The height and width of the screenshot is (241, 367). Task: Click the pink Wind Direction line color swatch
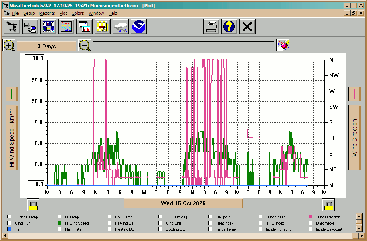[355, 94]
